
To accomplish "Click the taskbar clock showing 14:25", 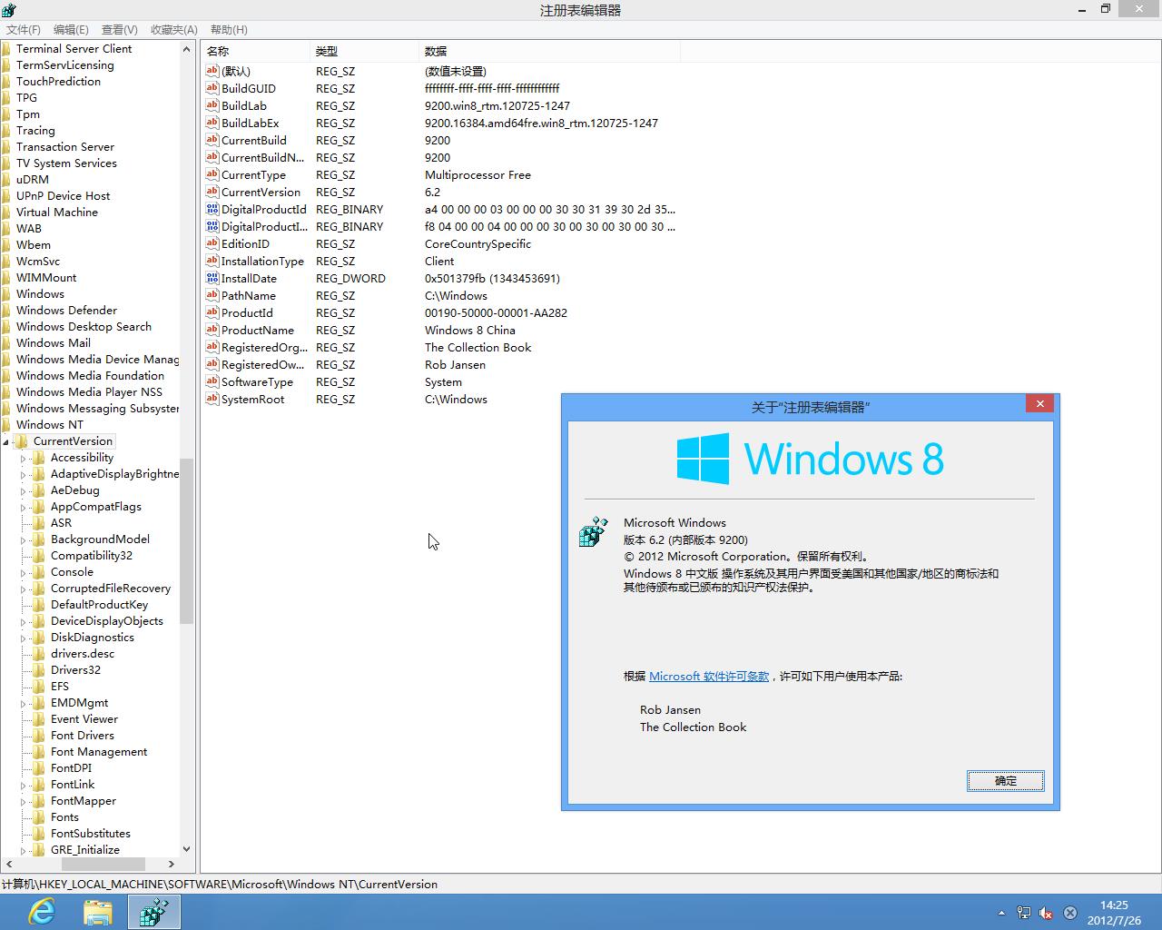I will [1114, 905].
